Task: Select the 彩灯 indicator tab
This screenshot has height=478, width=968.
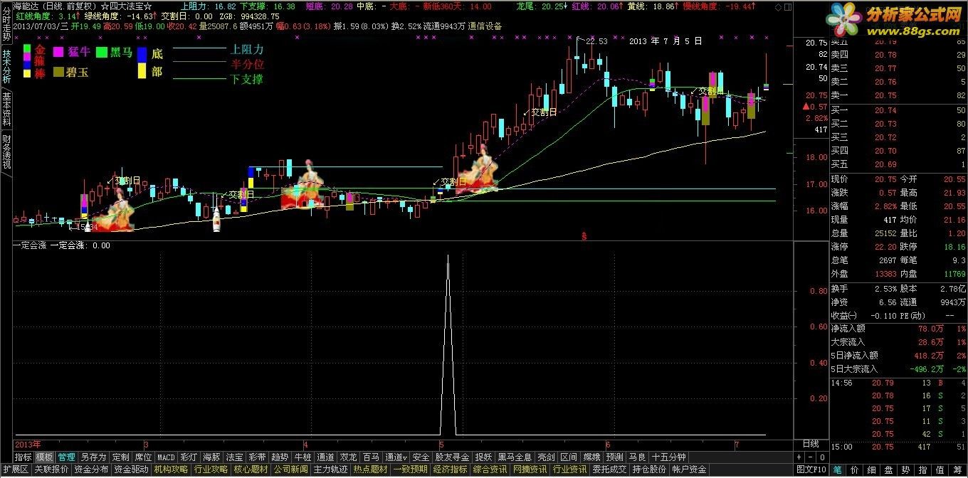Action: [189, 457]
